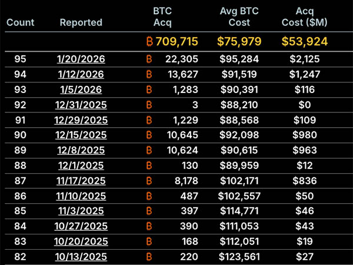
Task: Click the Bitcoin icon in the 11/3/2025 row
Action: tap(148, 211)
